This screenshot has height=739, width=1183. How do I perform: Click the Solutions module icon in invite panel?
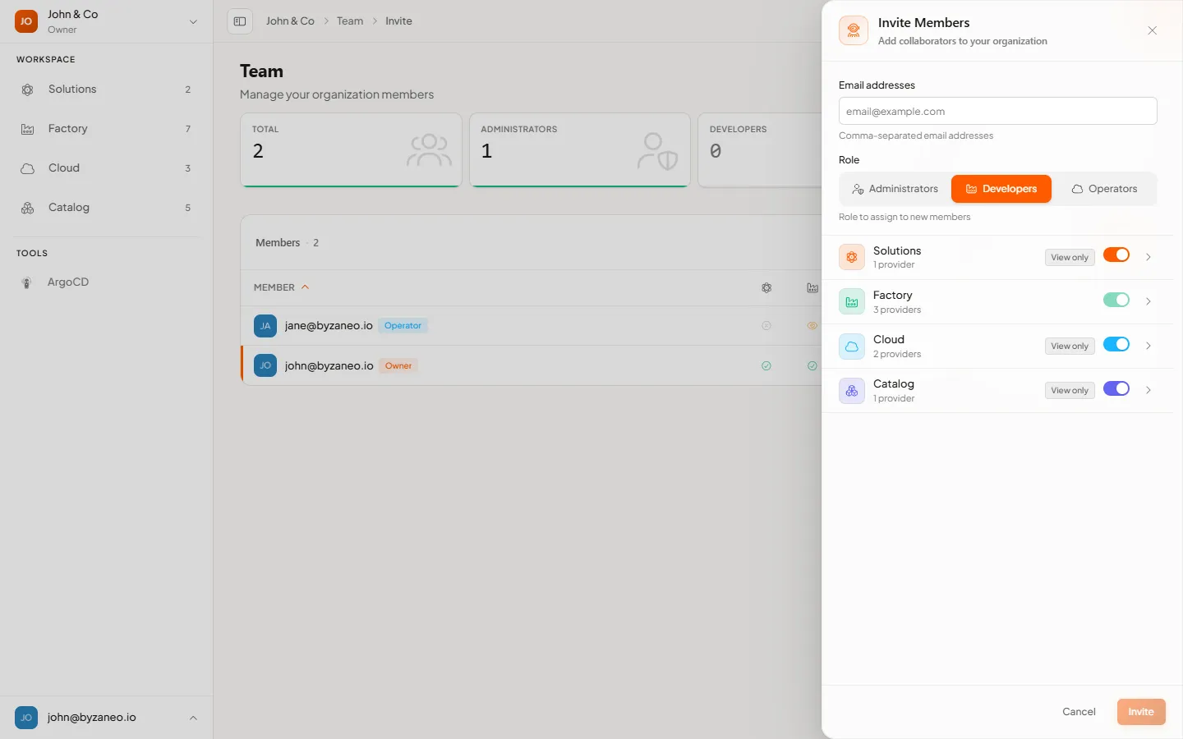point(852,257)
